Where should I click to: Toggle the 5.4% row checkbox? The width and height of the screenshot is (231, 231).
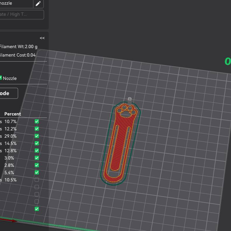37,172
